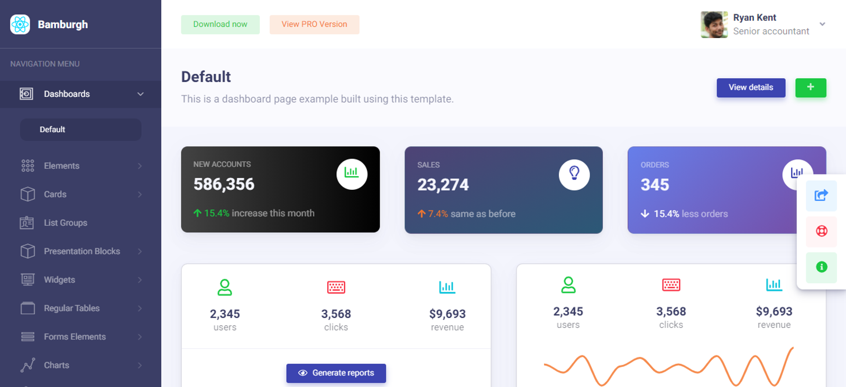Open the Ryan Kent user dropdown arrow
Screen dimensions: 846x387
(x=822, y=24)
